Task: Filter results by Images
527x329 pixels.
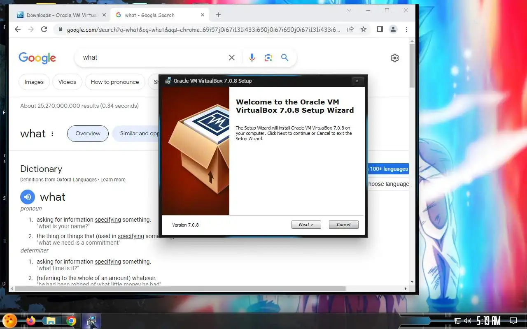Action: 34,82
